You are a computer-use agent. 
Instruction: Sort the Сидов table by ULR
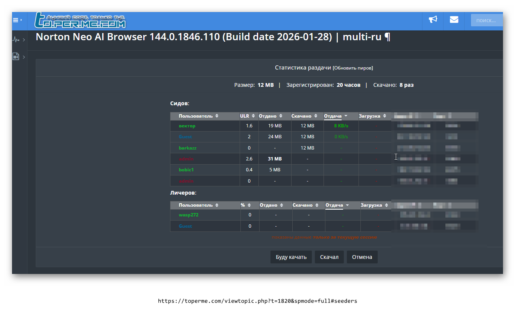[248, 116]
